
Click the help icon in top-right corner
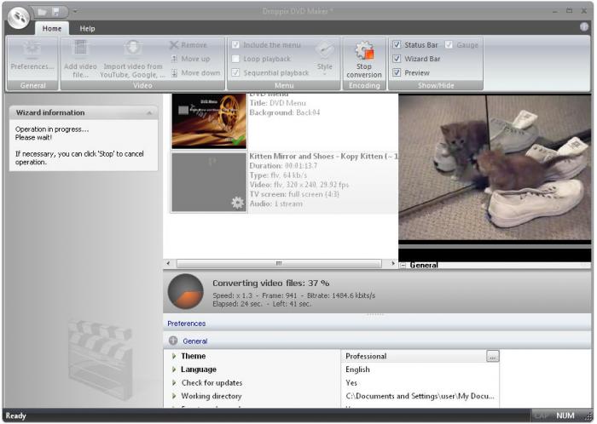click(x=584, y=27)
